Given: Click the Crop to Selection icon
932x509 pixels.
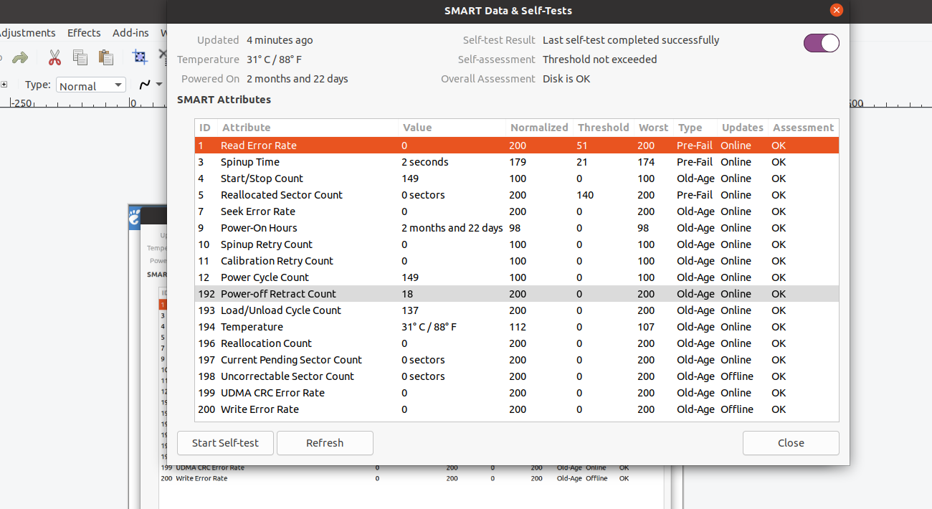Looking at the screenshot, I should click(140, 58).
